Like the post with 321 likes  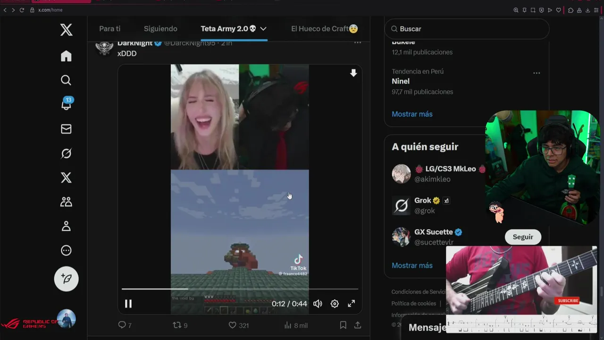[x=239, y=325]
